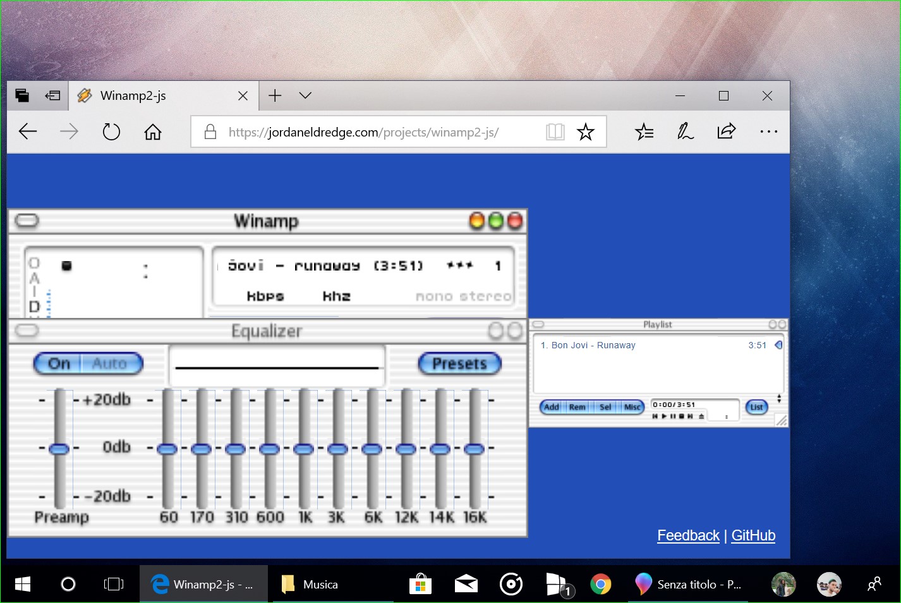Turn the equalizer On button off
This screenshot has height=603, width=901.
pos(58,363)
